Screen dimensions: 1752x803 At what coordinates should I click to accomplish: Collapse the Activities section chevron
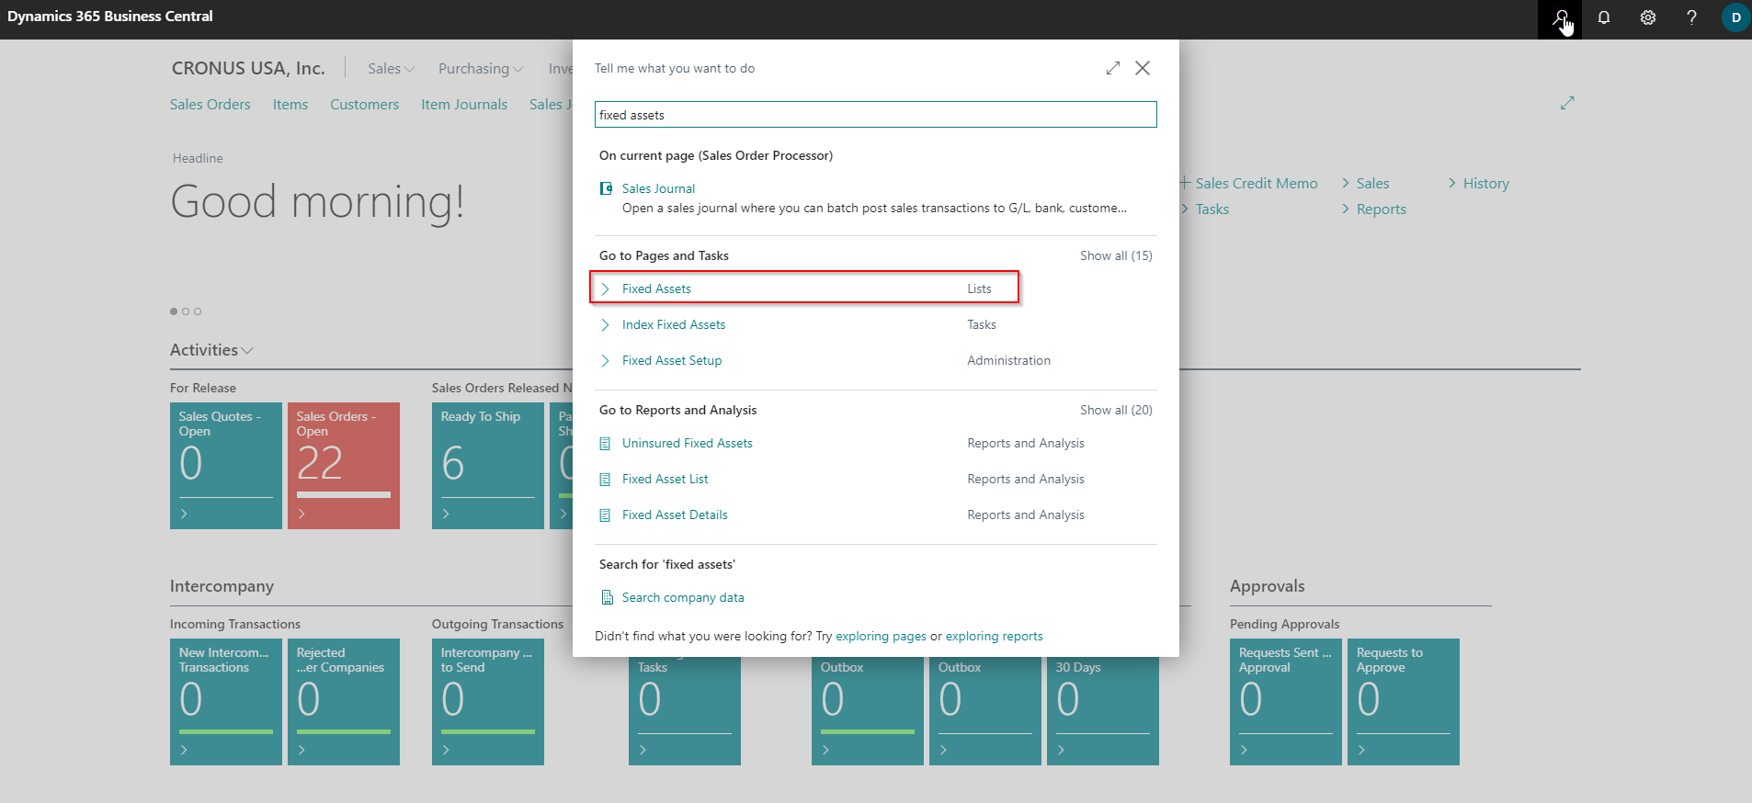[x=247, y=351]
